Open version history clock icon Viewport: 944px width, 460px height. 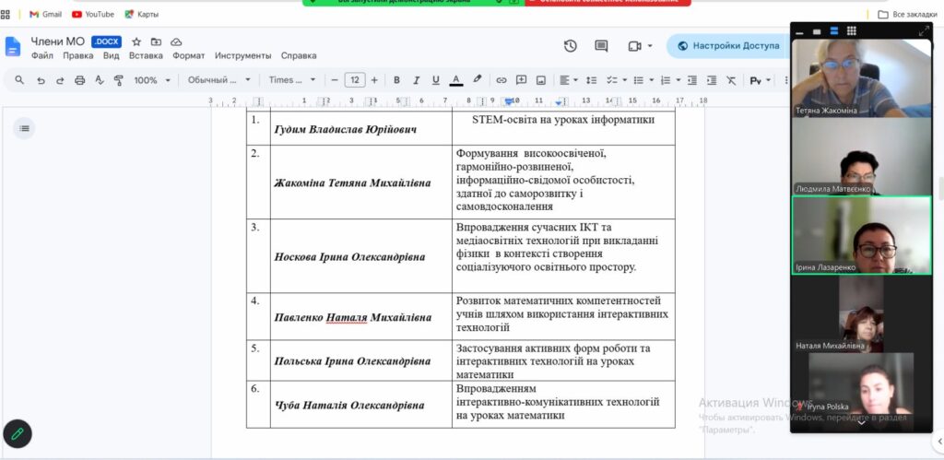(x=570, y=46)
